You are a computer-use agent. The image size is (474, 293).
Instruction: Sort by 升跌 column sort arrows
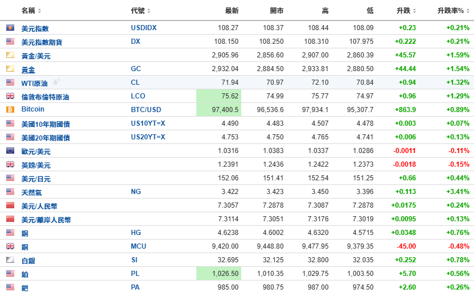(414, 11)
